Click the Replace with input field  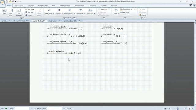click(x=54, y=108)
